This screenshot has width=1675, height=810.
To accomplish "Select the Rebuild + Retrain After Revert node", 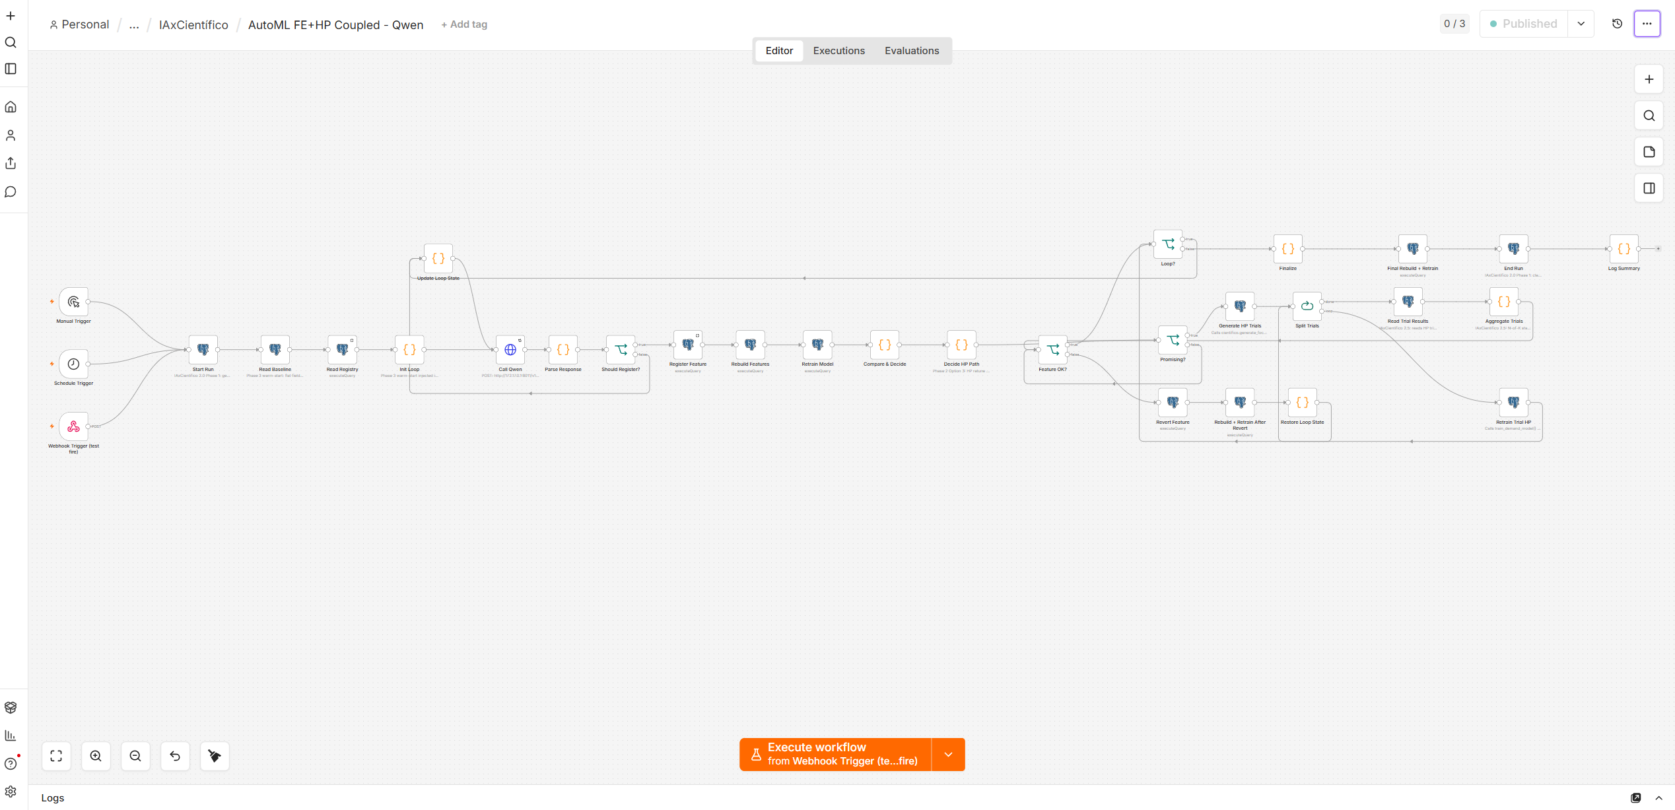I will 1240,403.
